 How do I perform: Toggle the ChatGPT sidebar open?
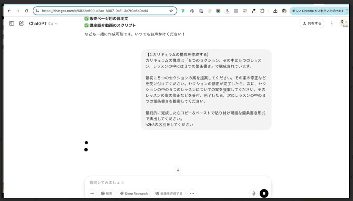click(x=12, y=23)
